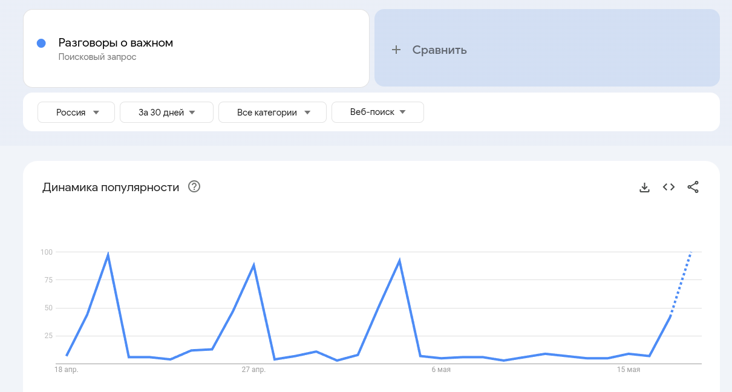Image resolution: width=732 pixels, height=392 pixels.
Task: Open help for Динамика популярности
Action: pos(194,186)
